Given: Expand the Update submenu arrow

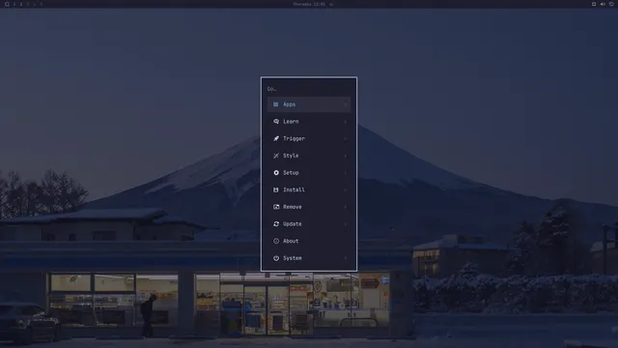Looking at the screenshot, I should pos(346,224).
